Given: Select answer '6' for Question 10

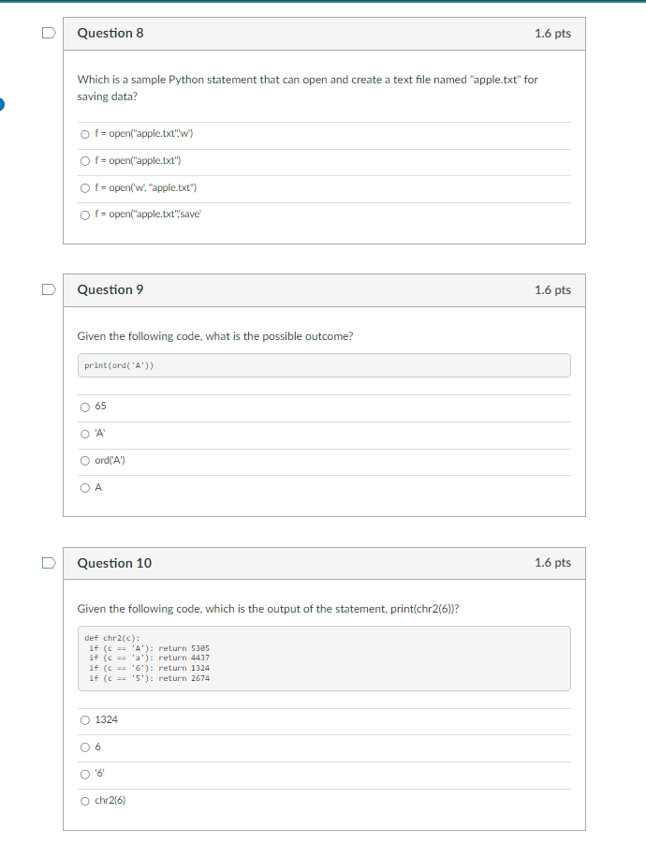Looking at the screenshot, I should point(85,774).
